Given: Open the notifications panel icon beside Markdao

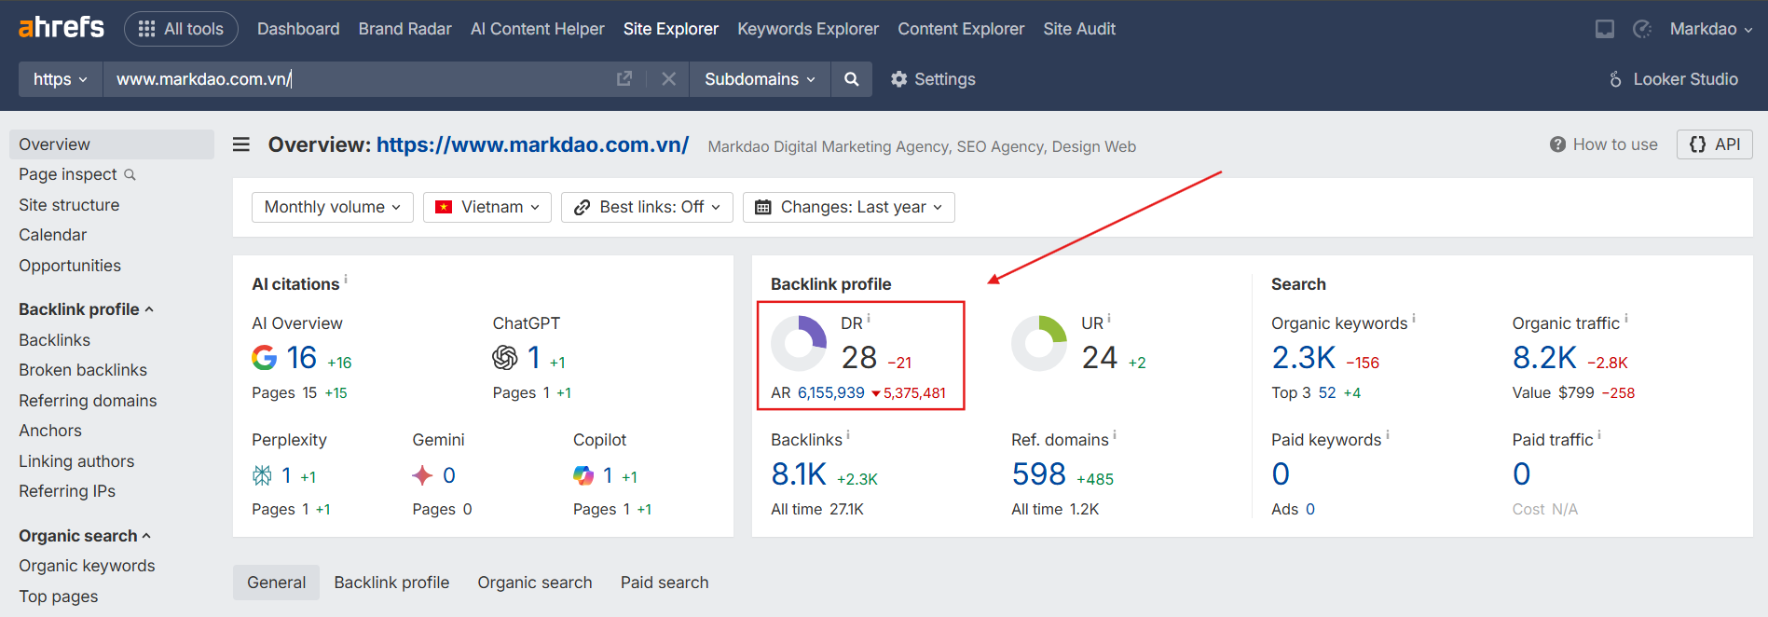Looking at the screenshot, I should (1604, 29).
